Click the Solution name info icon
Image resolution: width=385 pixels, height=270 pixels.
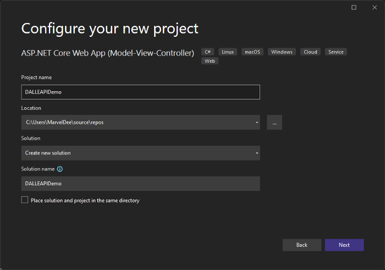[x=60, y=169]
